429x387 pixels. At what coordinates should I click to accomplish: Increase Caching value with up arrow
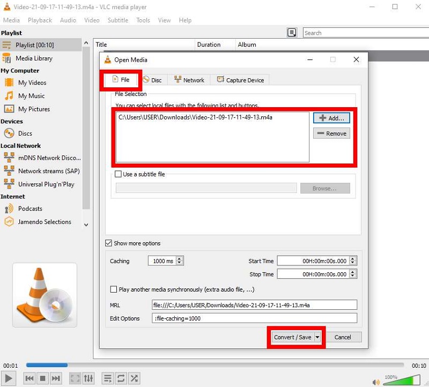click(x=179, y=258)
